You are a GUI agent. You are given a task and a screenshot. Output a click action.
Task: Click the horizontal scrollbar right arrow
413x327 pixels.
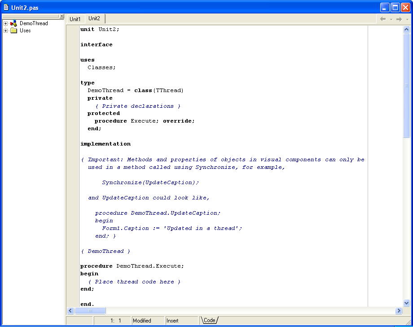point(399,311)
